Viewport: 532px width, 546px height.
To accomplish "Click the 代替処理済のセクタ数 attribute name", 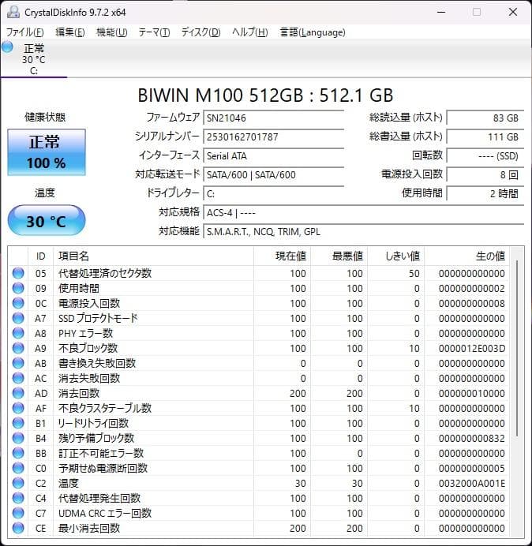I will pos(105,273).
